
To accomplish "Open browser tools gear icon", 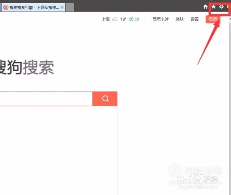I will click(x=221, y=6).
